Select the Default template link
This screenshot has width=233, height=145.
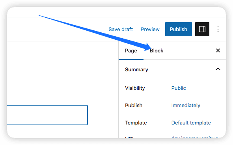coord(191,123)
